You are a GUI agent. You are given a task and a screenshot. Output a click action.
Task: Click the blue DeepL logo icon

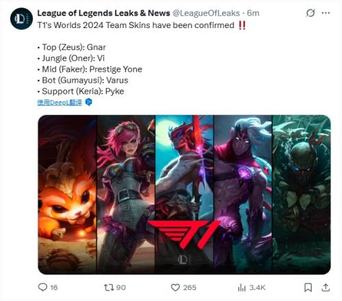(89, 102)
